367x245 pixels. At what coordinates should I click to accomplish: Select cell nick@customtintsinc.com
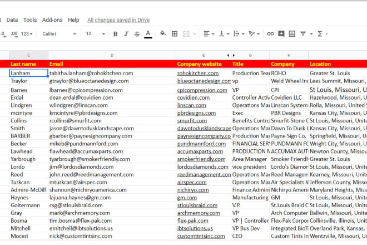[x=112, y=236]
